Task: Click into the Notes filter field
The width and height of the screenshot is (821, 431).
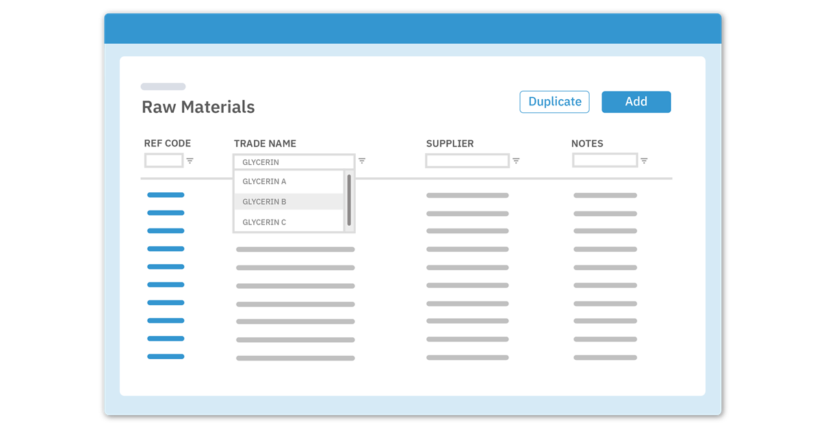Action: pos(605,161)
